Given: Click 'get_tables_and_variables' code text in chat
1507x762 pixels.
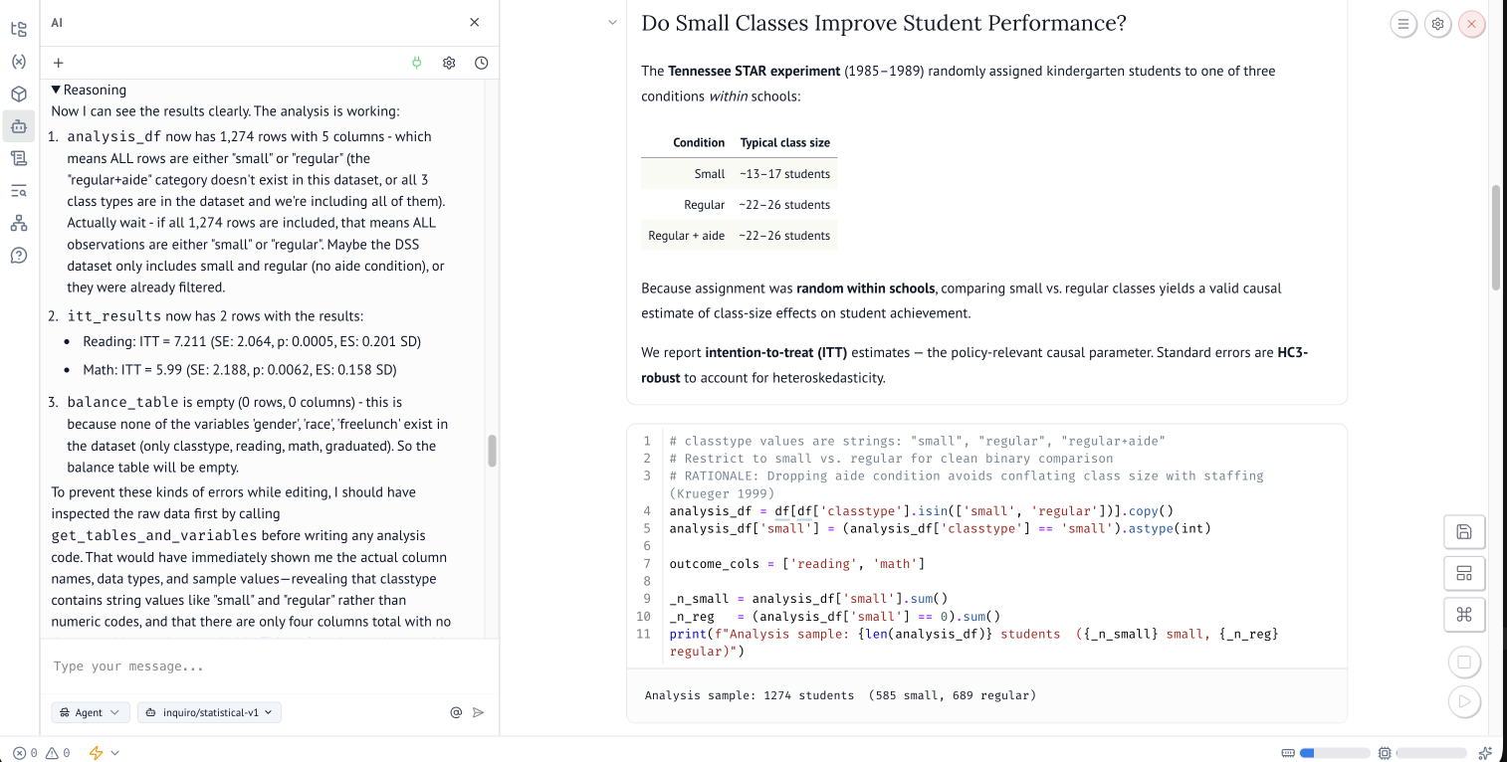Looking at the screenshot, I should [154, 535].
